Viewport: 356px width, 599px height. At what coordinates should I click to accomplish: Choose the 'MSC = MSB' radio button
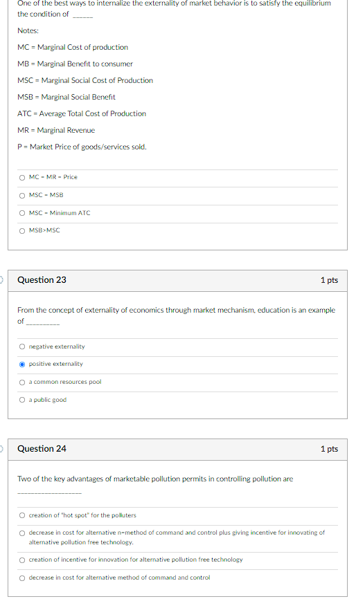pos(22,196)
